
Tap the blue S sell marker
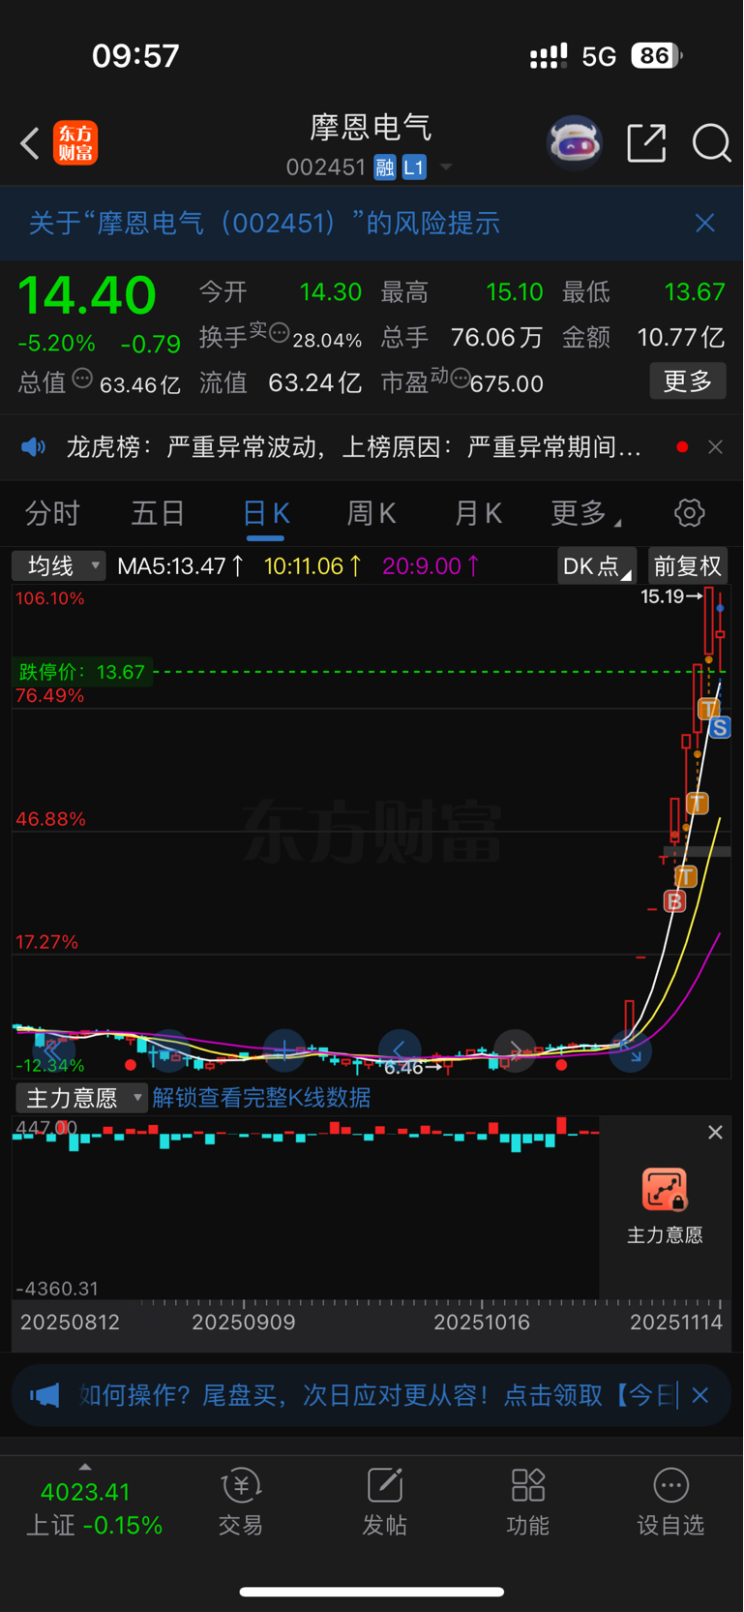pos(720,728)
